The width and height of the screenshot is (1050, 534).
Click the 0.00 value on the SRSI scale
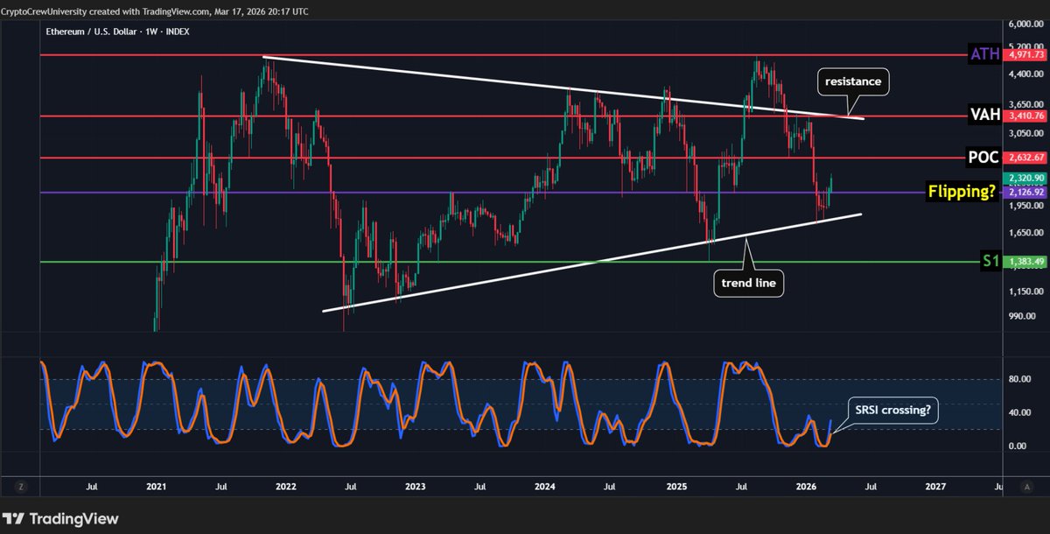coord(1016,446)
